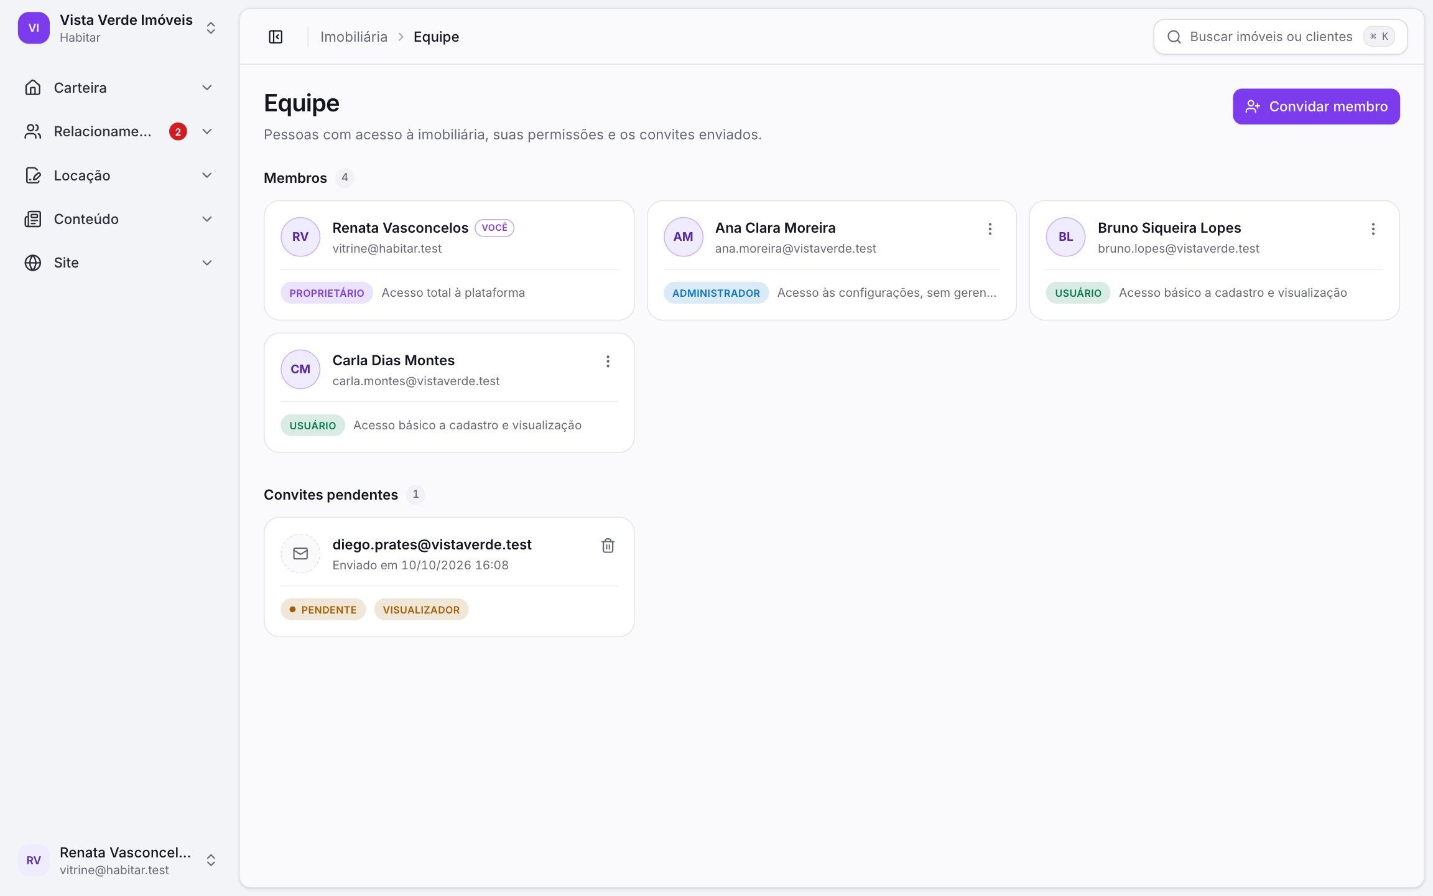The width and height of the screenshot is (1433, 896).
Task: Delete the diego.prates pending invite
Action: [608, 546]
